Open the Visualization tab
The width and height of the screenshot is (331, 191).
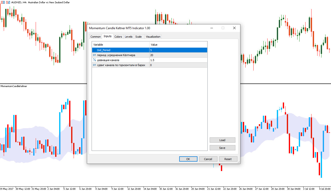point(153,37)
